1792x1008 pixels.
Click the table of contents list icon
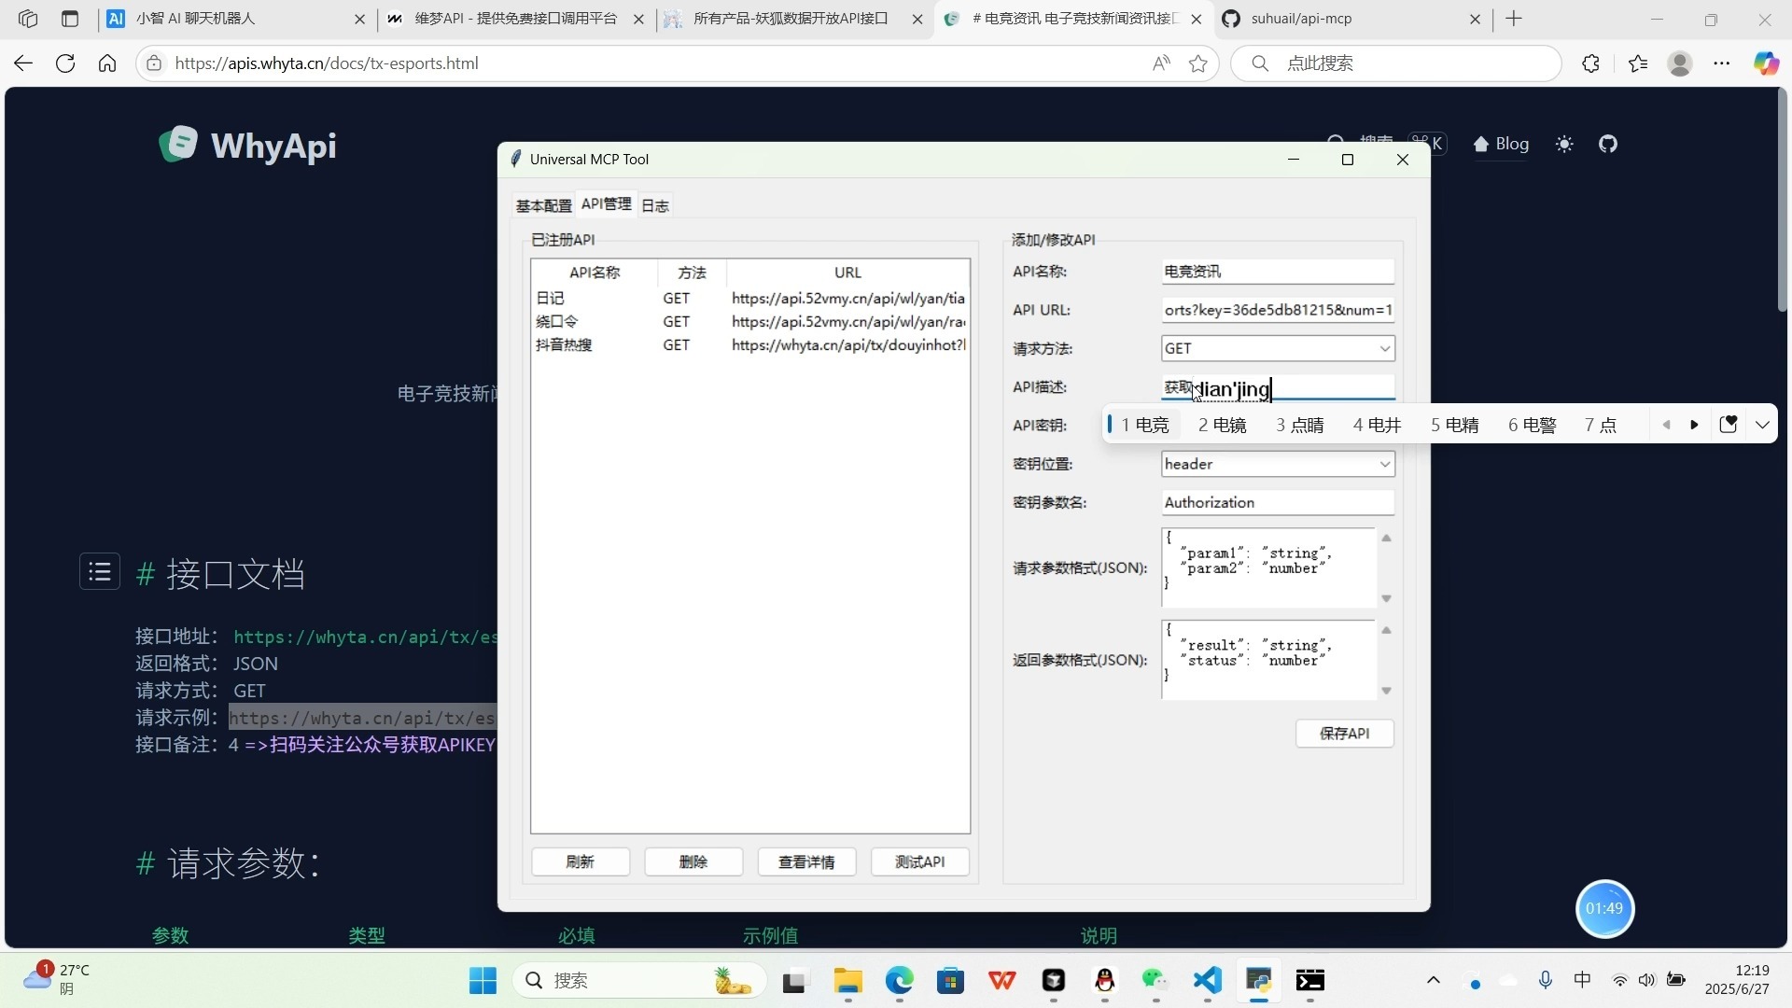click(100, 572)
